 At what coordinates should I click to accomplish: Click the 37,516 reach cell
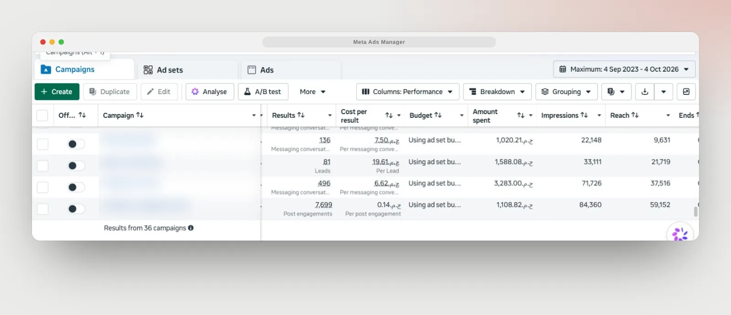click(x=661, y=184)
